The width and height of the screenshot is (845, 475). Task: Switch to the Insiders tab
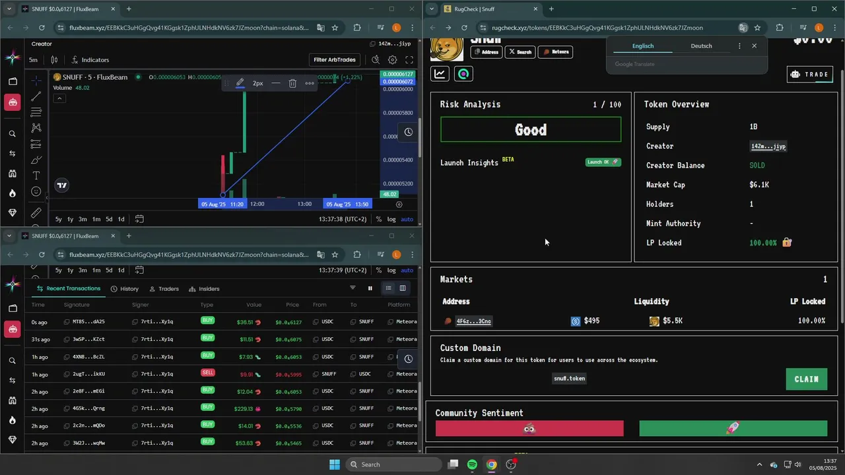click(x=204, y=289)
